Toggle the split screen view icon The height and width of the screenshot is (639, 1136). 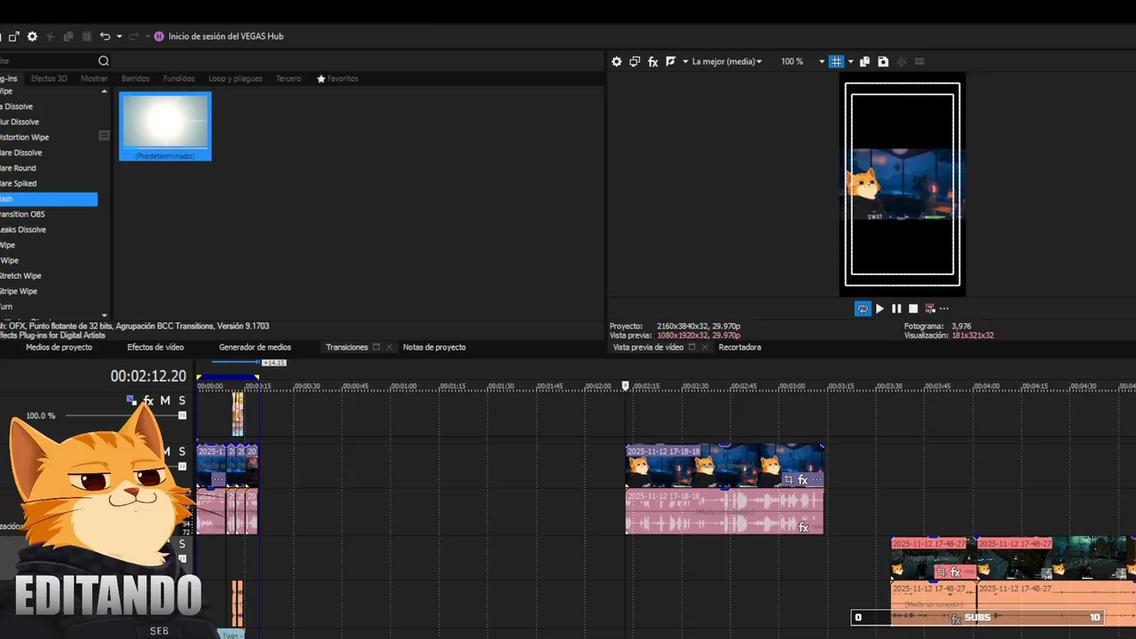[x=671, y=61]
